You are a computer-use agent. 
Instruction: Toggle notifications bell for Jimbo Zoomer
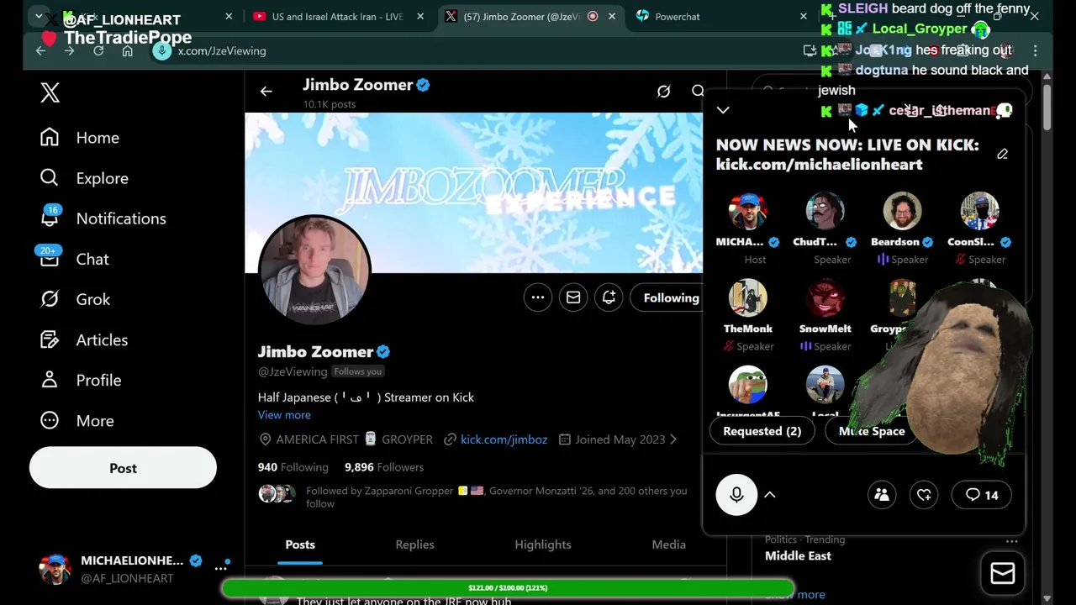coord(609,297)
